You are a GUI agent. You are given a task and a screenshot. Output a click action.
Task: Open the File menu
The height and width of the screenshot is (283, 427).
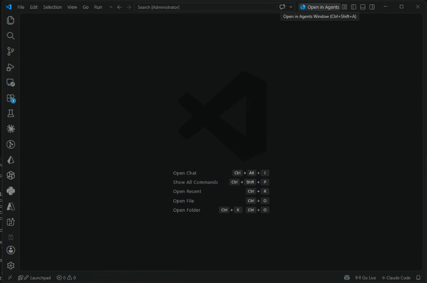click(x=21, y=7)
